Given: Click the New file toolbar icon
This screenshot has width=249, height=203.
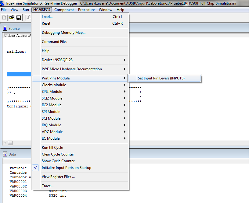Looking at the screenshot, I should pos(4,18).
